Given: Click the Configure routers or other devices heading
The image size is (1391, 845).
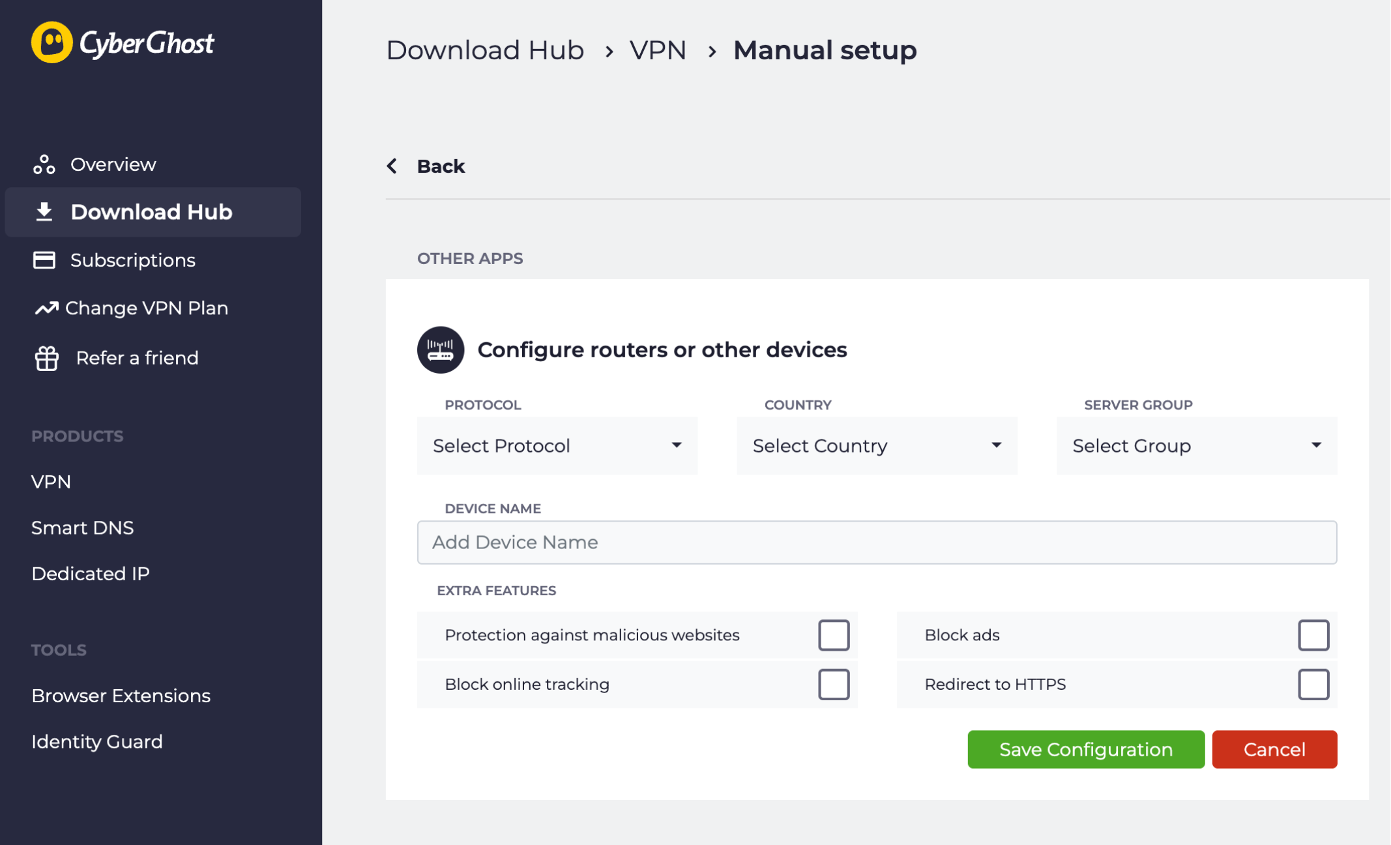Looking at the screenshot, I should pyautogui.click(x=662, y=350).
